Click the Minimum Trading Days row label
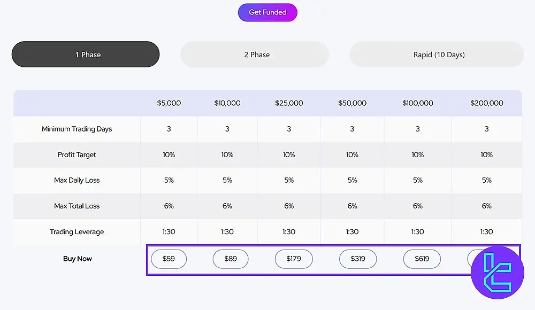This screenshot has width=535, height=310. click(x=77, y=129)
